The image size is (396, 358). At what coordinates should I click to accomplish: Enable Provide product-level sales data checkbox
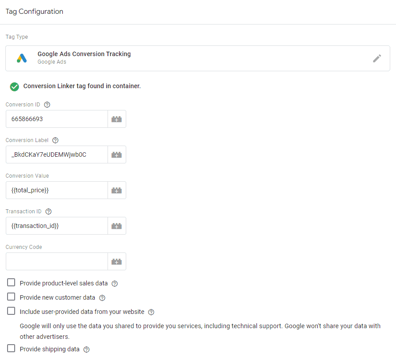tap(11, 283)
